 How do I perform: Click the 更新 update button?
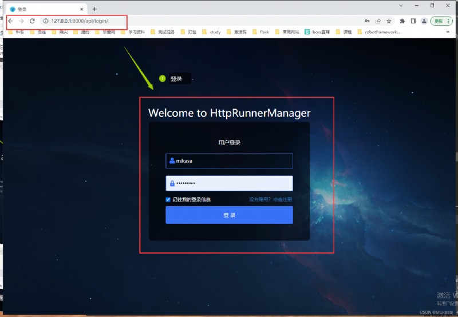[441, 21]
